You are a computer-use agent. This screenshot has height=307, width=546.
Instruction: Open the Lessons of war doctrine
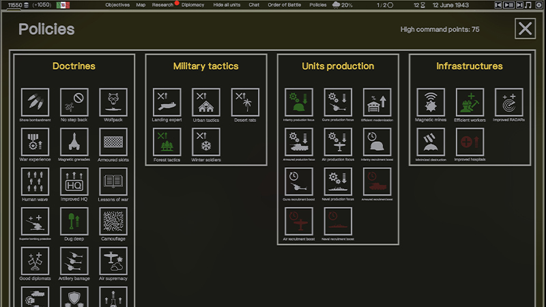(113, 181)
